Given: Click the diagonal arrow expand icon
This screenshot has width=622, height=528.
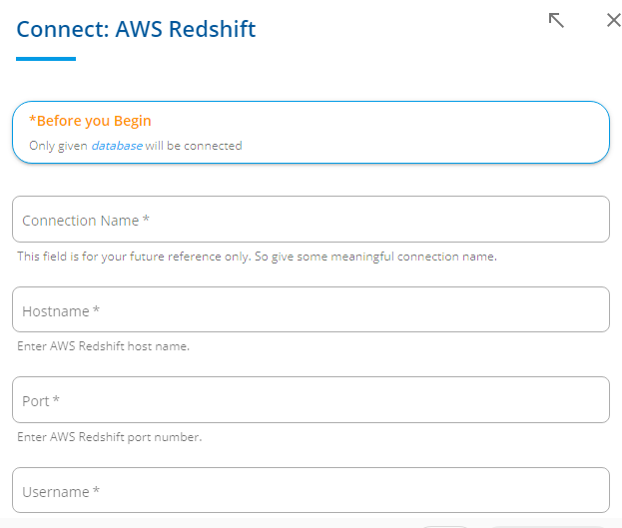Looking at the screenshot, I should tap(556, 20).
